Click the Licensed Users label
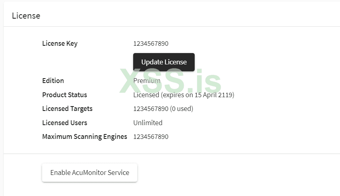The height and width of the screenshot is (196, 340). coord(64,123)
